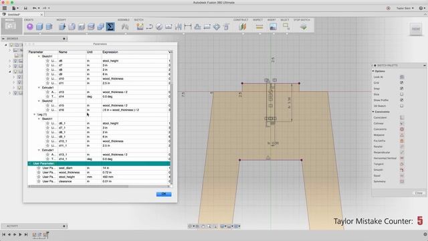
Task: Click the Create Form purple sphere icon
Action: pyautogui.click(x=30, y=27)
